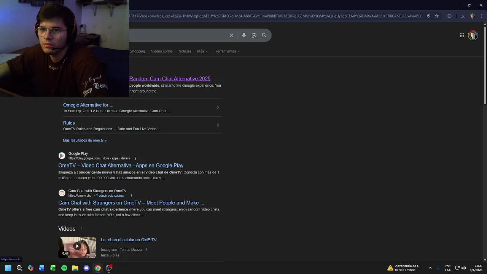487x274 pixels.
Task: Open the Google apps grid
Action: point(462,35)
